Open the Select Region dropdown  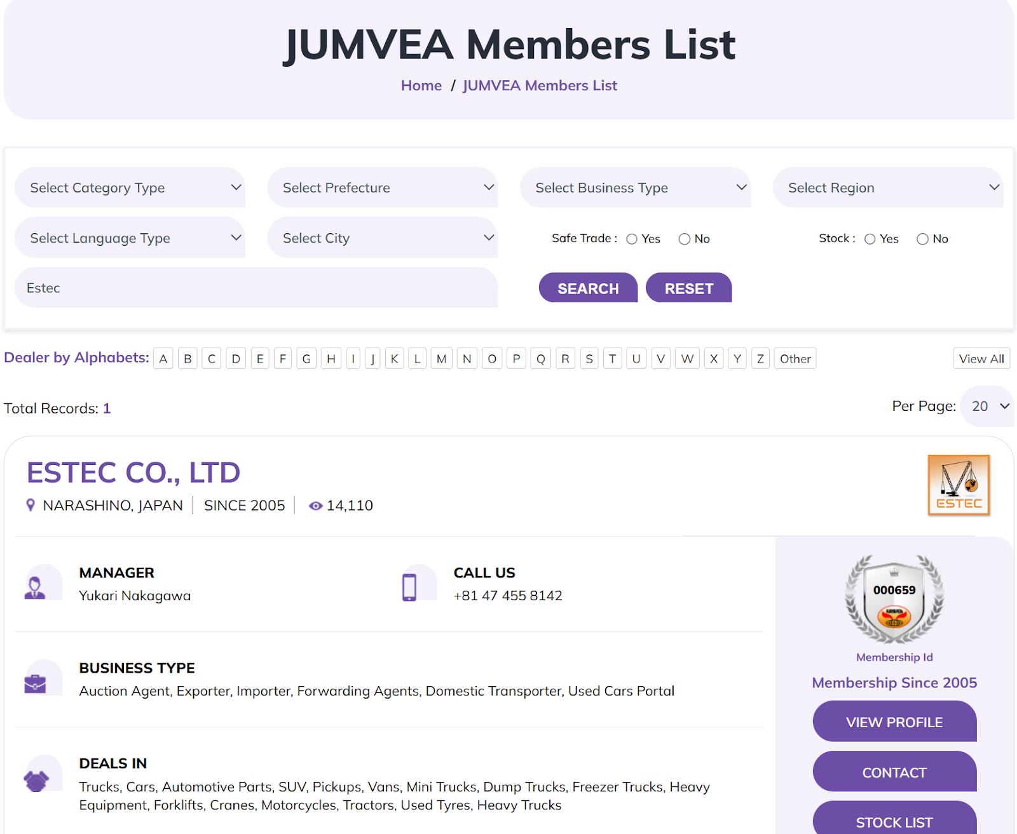coord(888,187)
